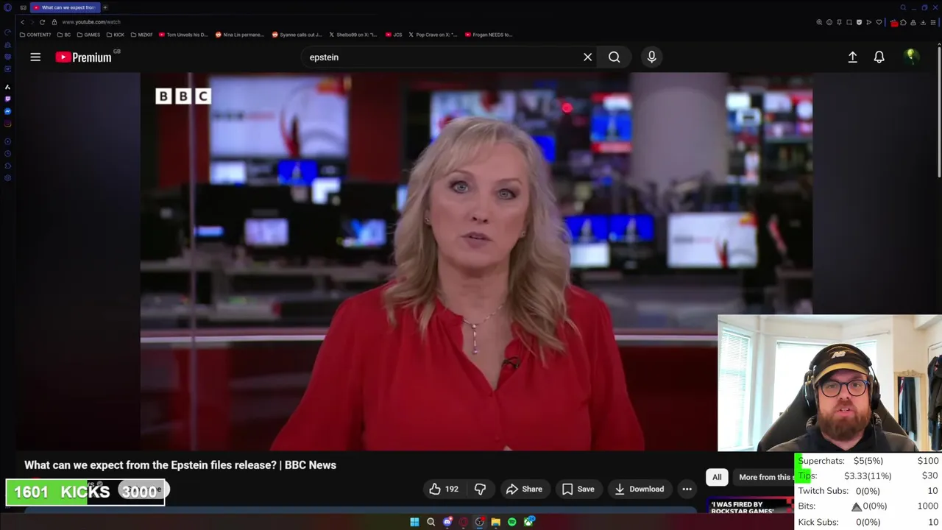Go to the YouTube Premium home logo

tap(83, 57)
